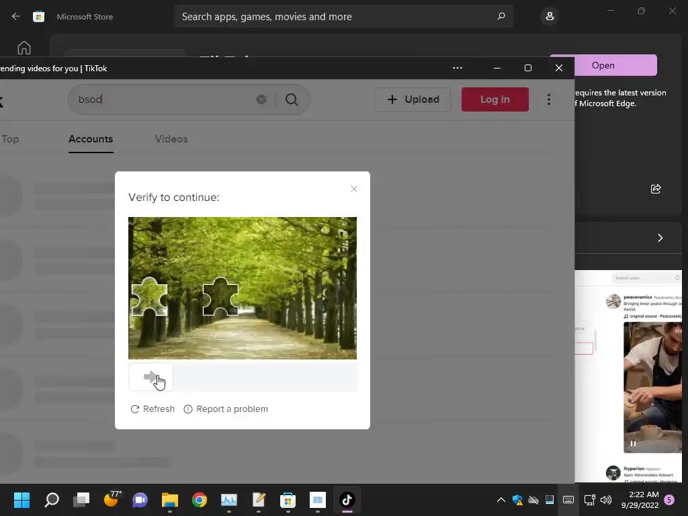
Task: Open the Teams Chat taskbar icon
Action: point(140,500)
